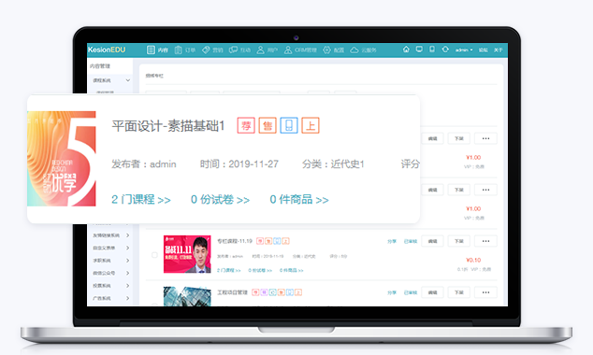
Task: Click the 荐 tag on 平面设计-素描基础1 card
Action: click(x=246, y=125)
